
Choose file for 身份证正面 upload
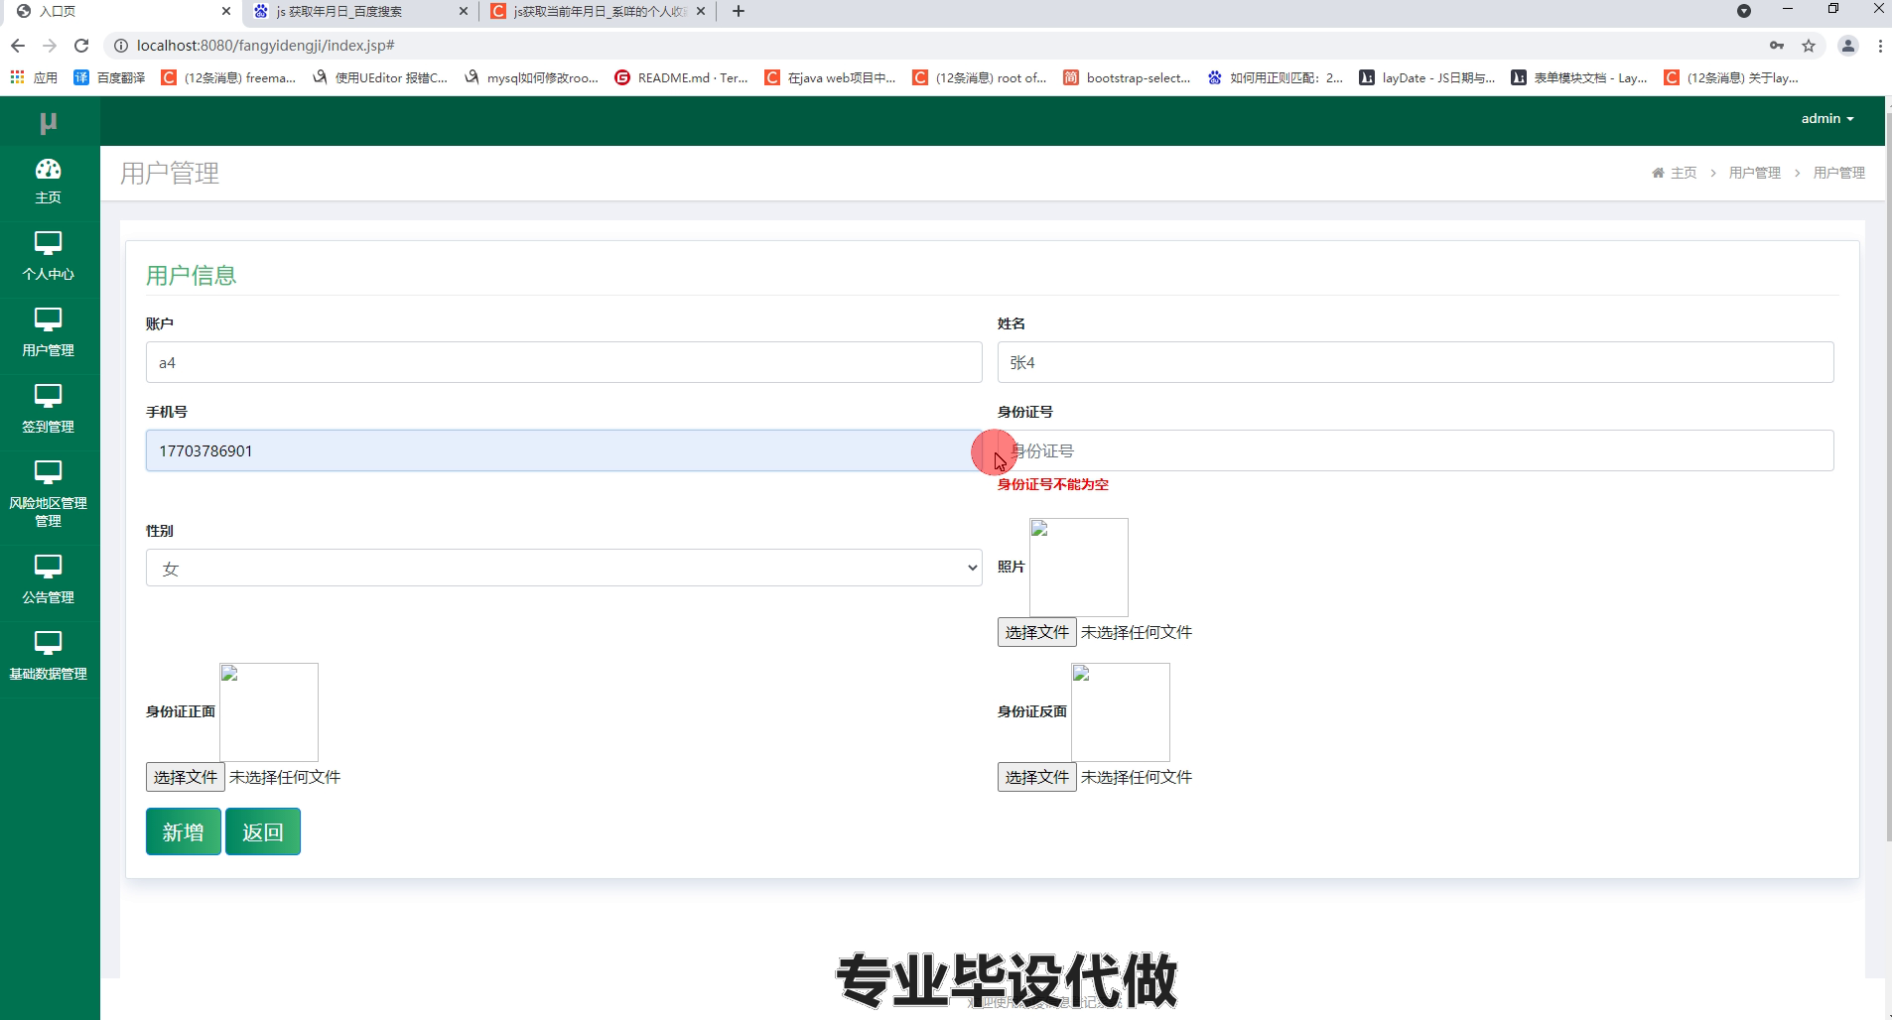coord(185,777)
